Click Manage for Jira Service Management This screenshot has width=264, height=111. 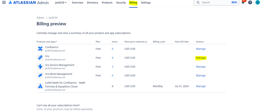pyautogui.click(x=201, y=67)
